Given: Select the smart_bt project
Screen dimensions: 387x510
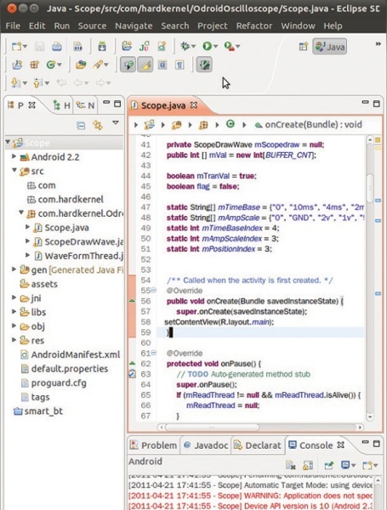Looking at the screenshot, I should click(38, 411).
